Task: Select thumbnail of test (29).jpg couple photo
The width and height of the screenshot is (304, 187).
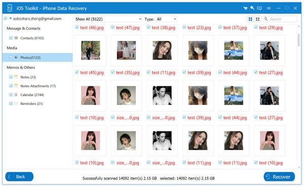Action: click(270, 50)
